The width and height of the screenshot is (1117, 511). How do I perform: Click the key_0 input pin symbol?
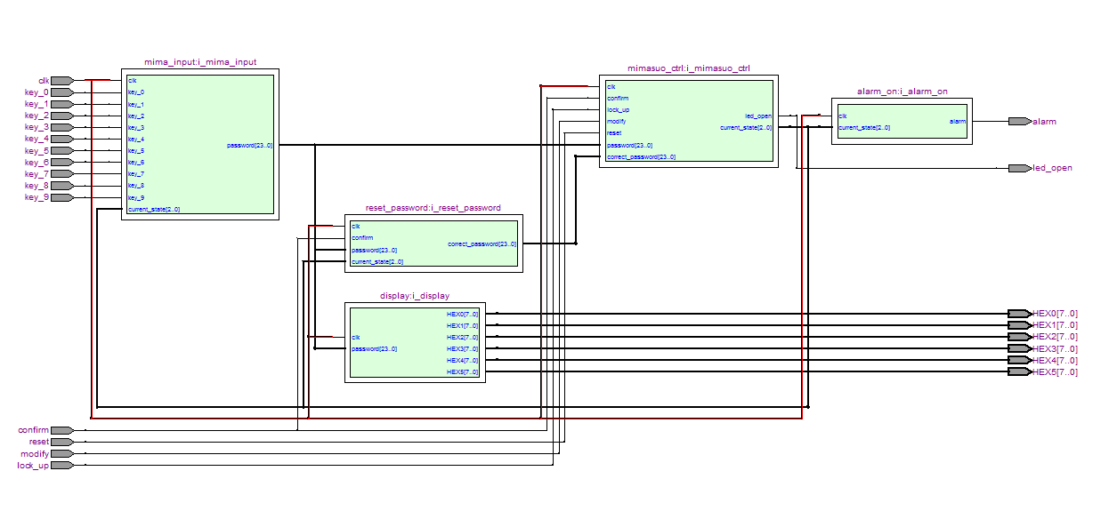61,92
